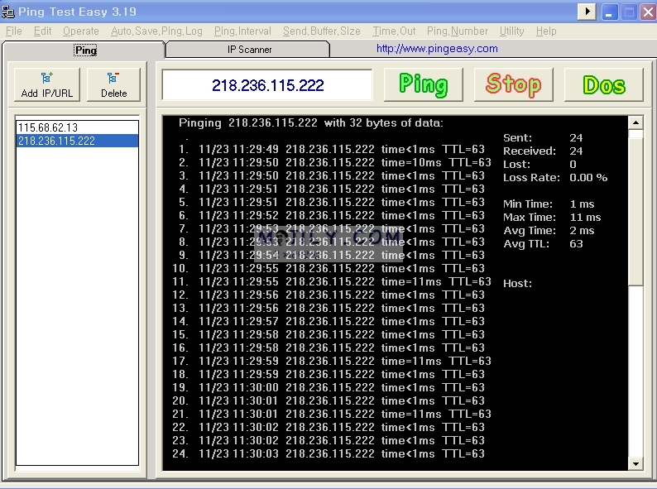
Task: Click the Delete button
Action: [x=113, y=84]
